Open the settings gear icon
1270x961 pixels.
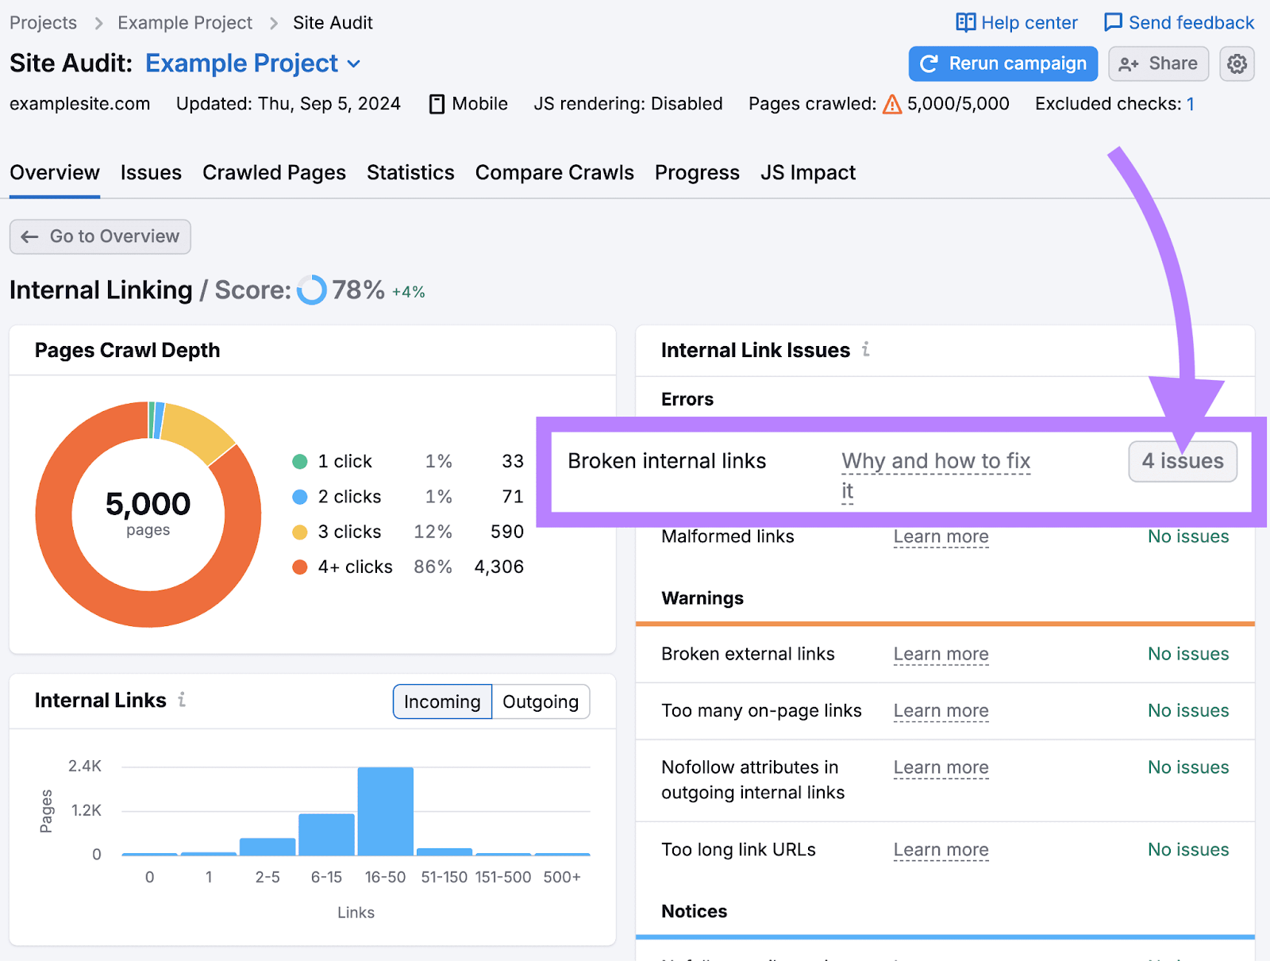click(x=1237, y=63)
